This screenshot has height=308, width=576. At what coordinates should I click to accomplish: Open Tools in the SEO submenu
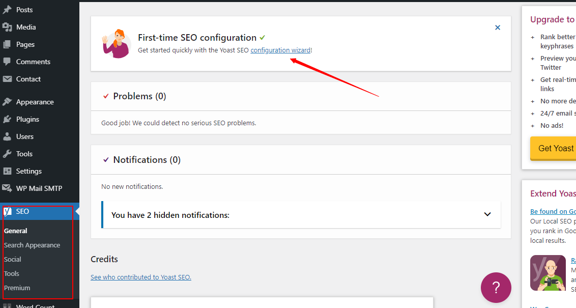pos(11,274)
